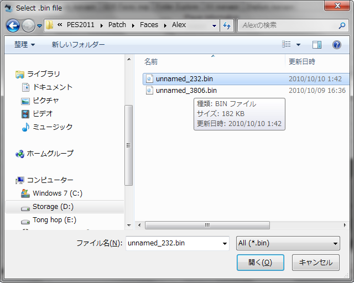Viewport: 354px width, 283px height.
Task: Click navigation pane scroll up arrow
Action: click(129, 59)
